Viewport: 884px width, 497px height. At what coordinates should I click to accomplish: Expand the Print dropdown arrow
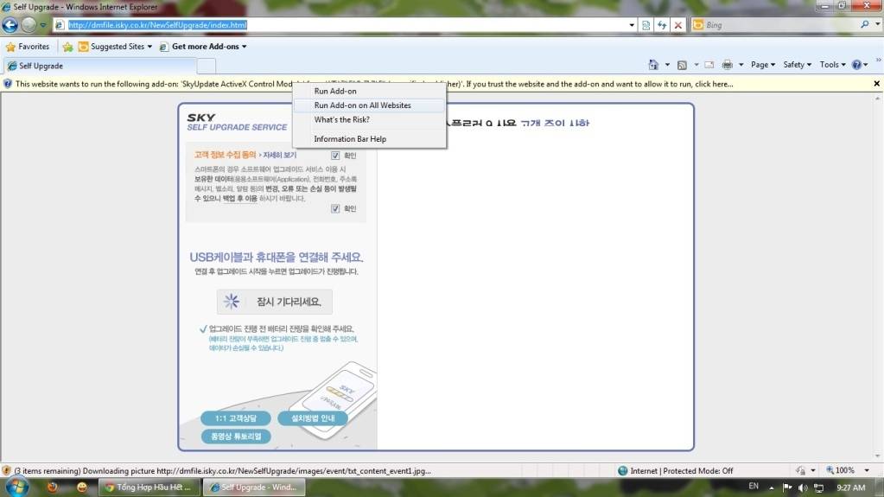741,65
